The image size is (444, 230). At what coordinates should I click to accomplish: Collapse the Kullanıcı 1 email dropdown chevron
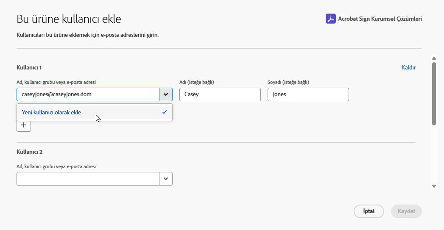(165, 94)
